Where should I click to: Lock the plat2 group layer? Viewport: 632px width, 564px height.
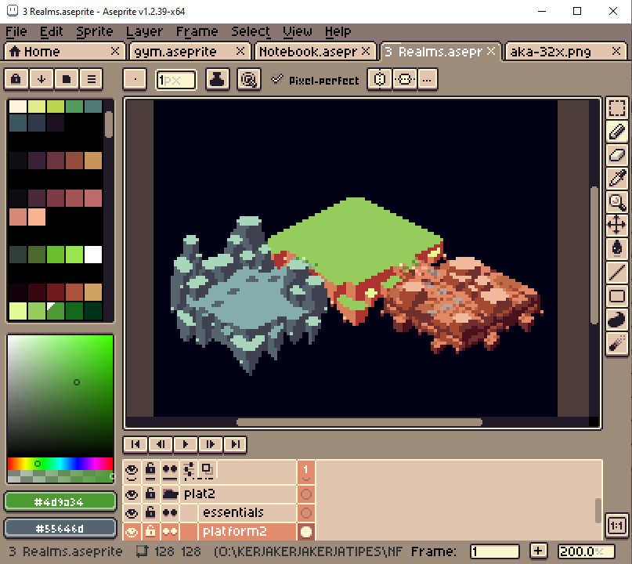point(150,493)
